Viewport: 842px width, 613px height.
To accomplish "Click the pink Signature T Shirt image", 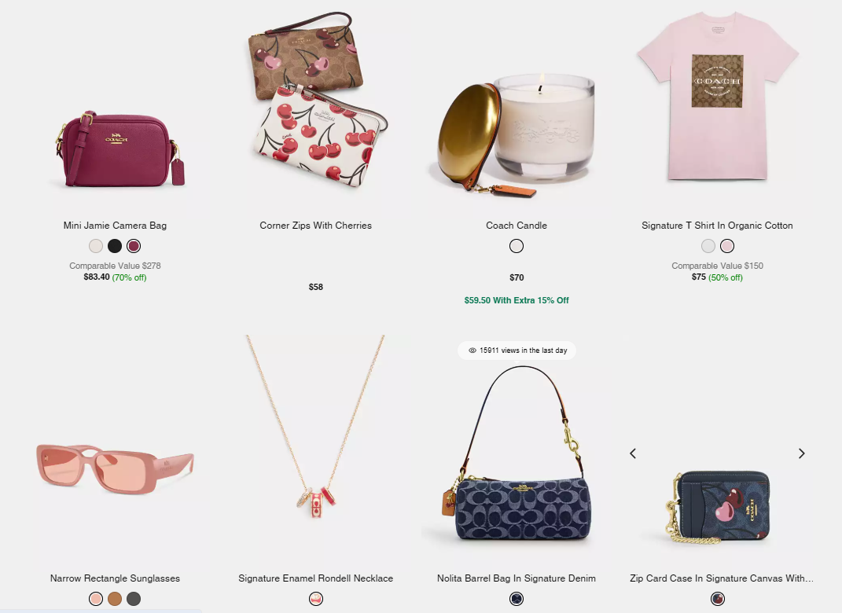I will (x=718, y=97).
